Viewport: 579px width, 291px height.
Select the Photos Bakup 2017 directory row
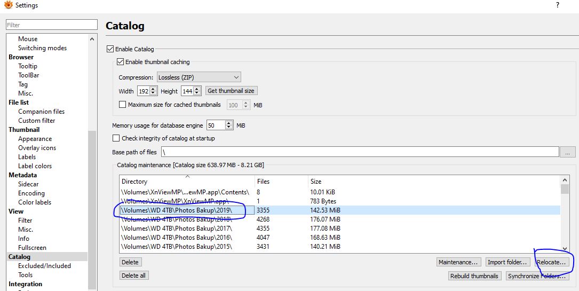[x=177, y=229]
